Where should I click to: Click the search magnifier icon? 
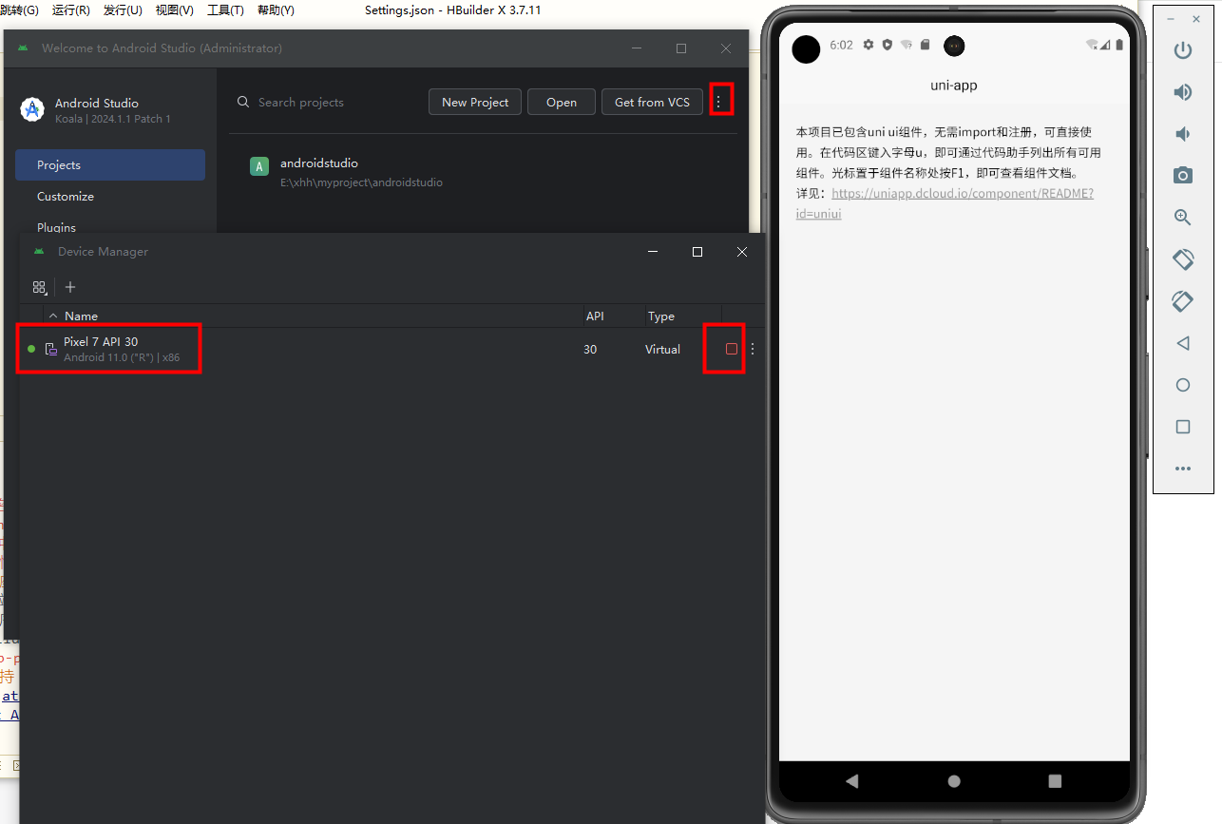(243, 102)
